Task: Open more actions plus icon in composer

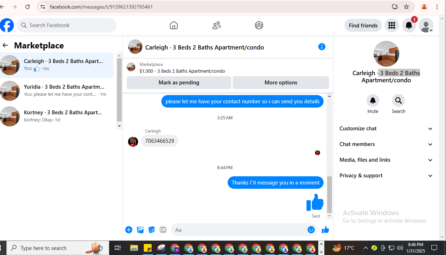Action: (129, 230)
